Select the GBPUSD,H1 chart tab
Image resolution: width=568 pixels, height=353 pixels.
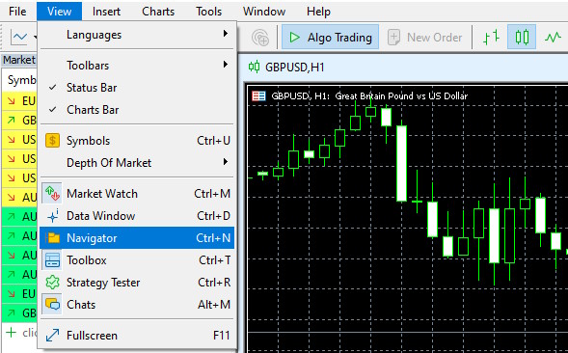tap(295, 68)
